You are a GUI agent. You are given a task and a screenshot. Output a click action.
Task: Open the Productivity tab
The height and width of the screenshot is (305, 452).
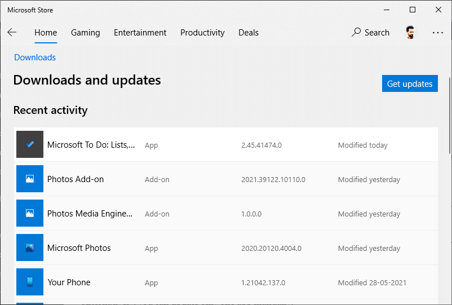202,33
